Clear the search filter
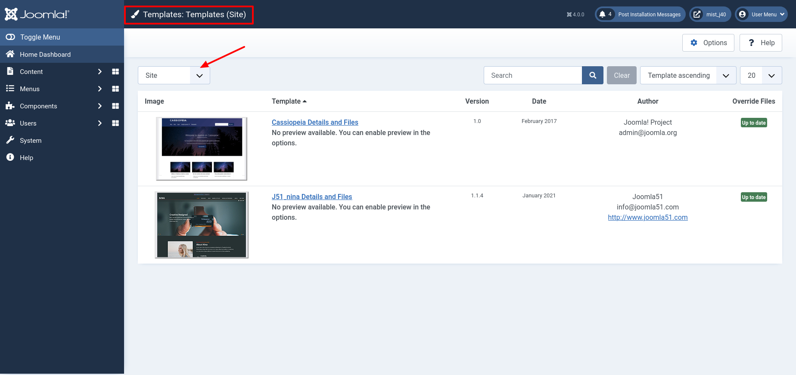796x375 pixels. tap(622, 75)
